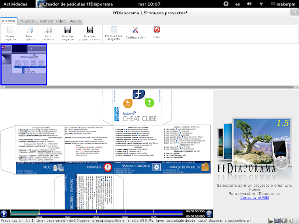299x224 pixels.
Task: Click the 00:00:00.999 current time display
Action: pyautogui.click(x=195, y=211)
